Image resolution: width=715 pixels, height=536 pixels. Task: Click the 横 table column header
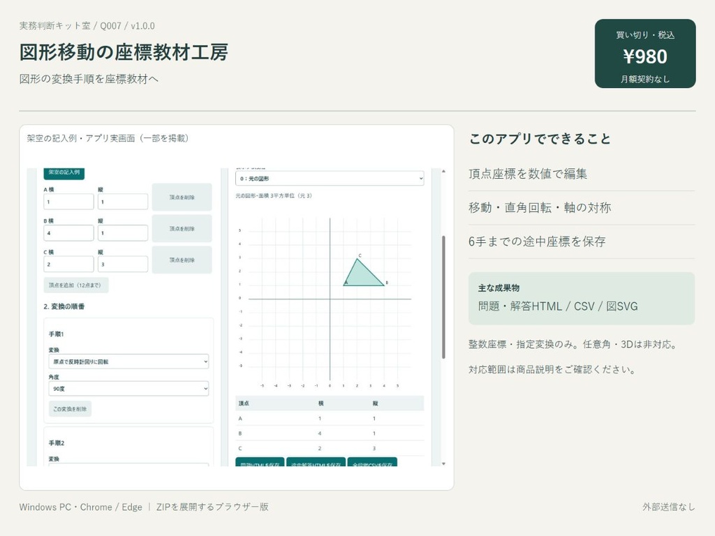(320, 403)
